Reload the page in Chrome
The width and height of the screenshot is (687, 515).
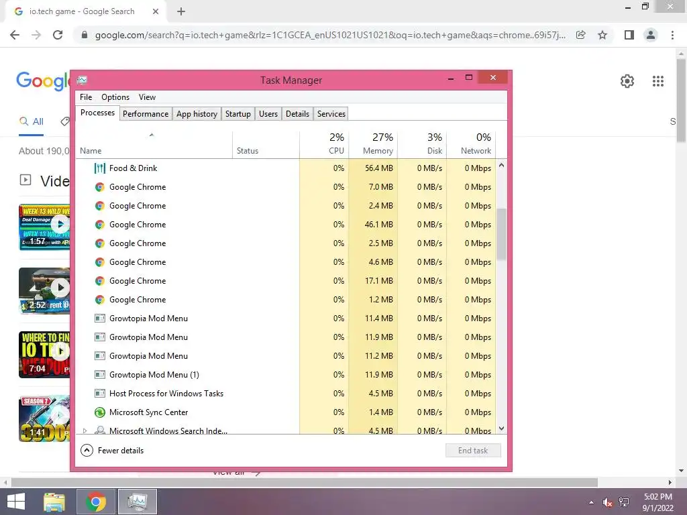point(58,35)
